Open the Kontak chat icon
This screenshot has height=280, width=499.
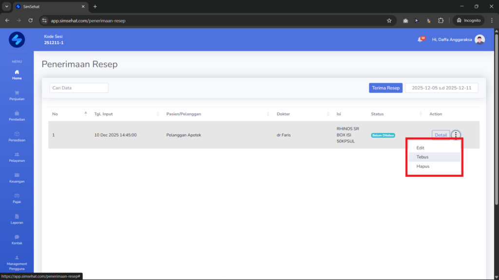pos(17,237)
